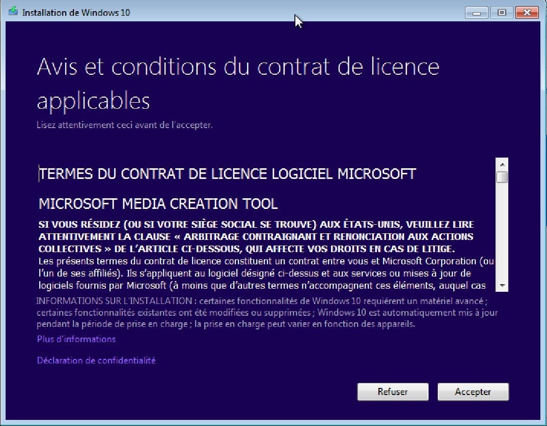The image size is (547, 426).
Task: Minimize the Installation de Windows 10 window
Action: click(477, 13)
